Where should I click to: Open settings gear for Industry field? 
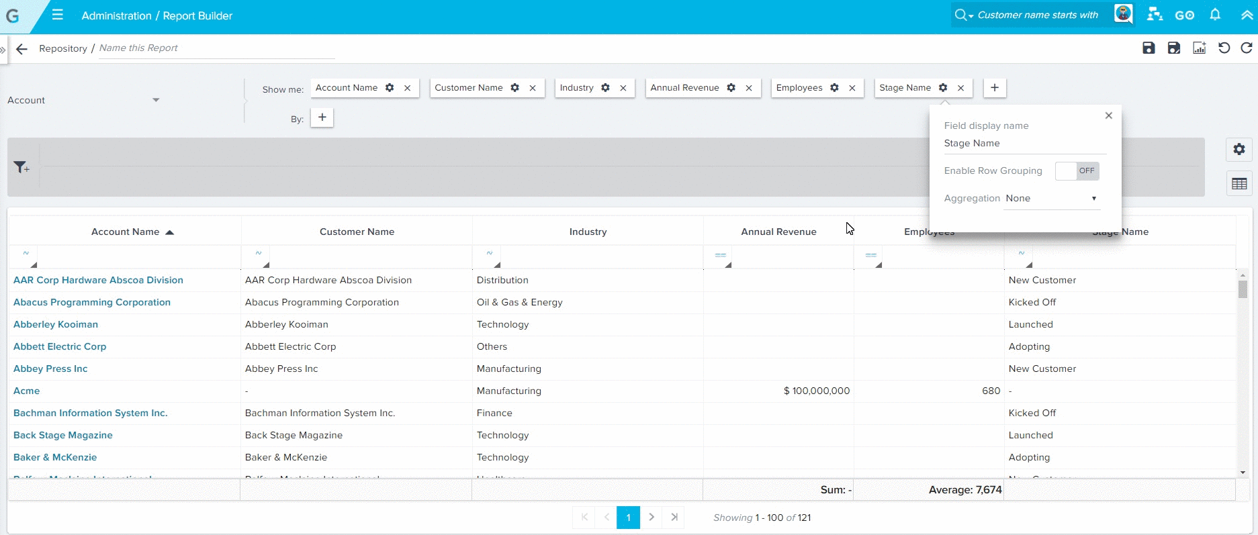pos(605,88)
